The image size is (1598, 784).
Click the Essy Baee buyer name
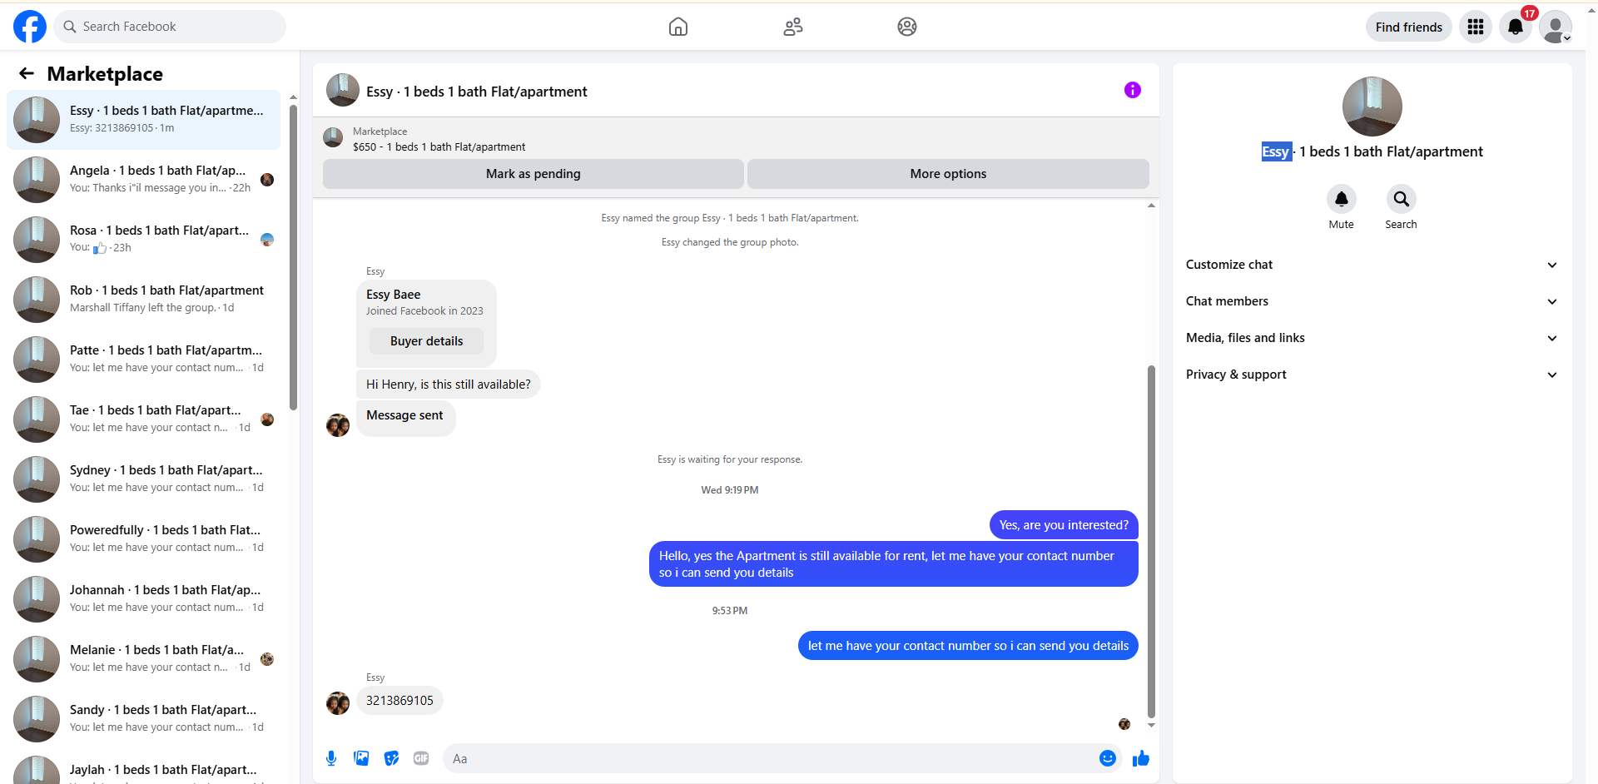[x=394, y=295]
